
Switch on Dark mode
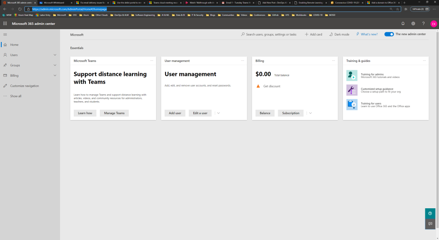(x=339, y=34)
